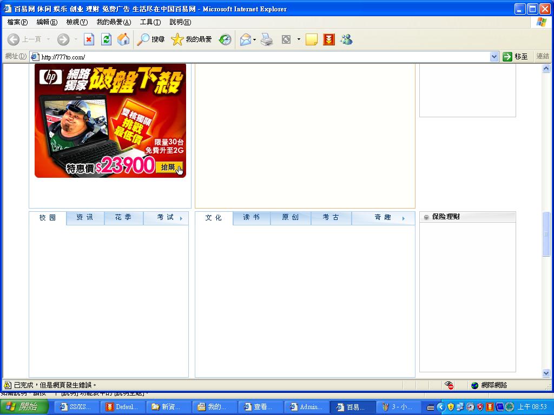Click the 網際網路 zone globe icon

click(x=475, y=385)
